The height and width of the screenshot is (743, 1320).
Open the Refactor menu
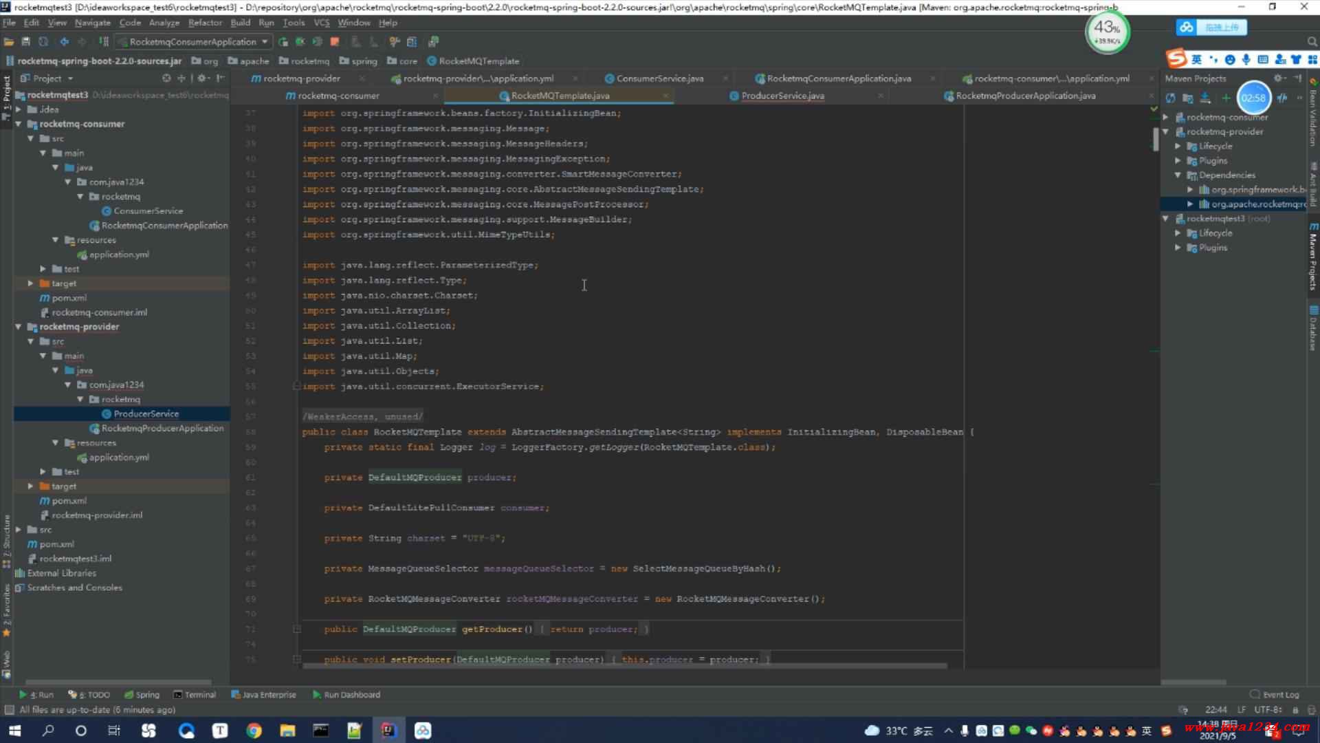[x=205, y=23]
